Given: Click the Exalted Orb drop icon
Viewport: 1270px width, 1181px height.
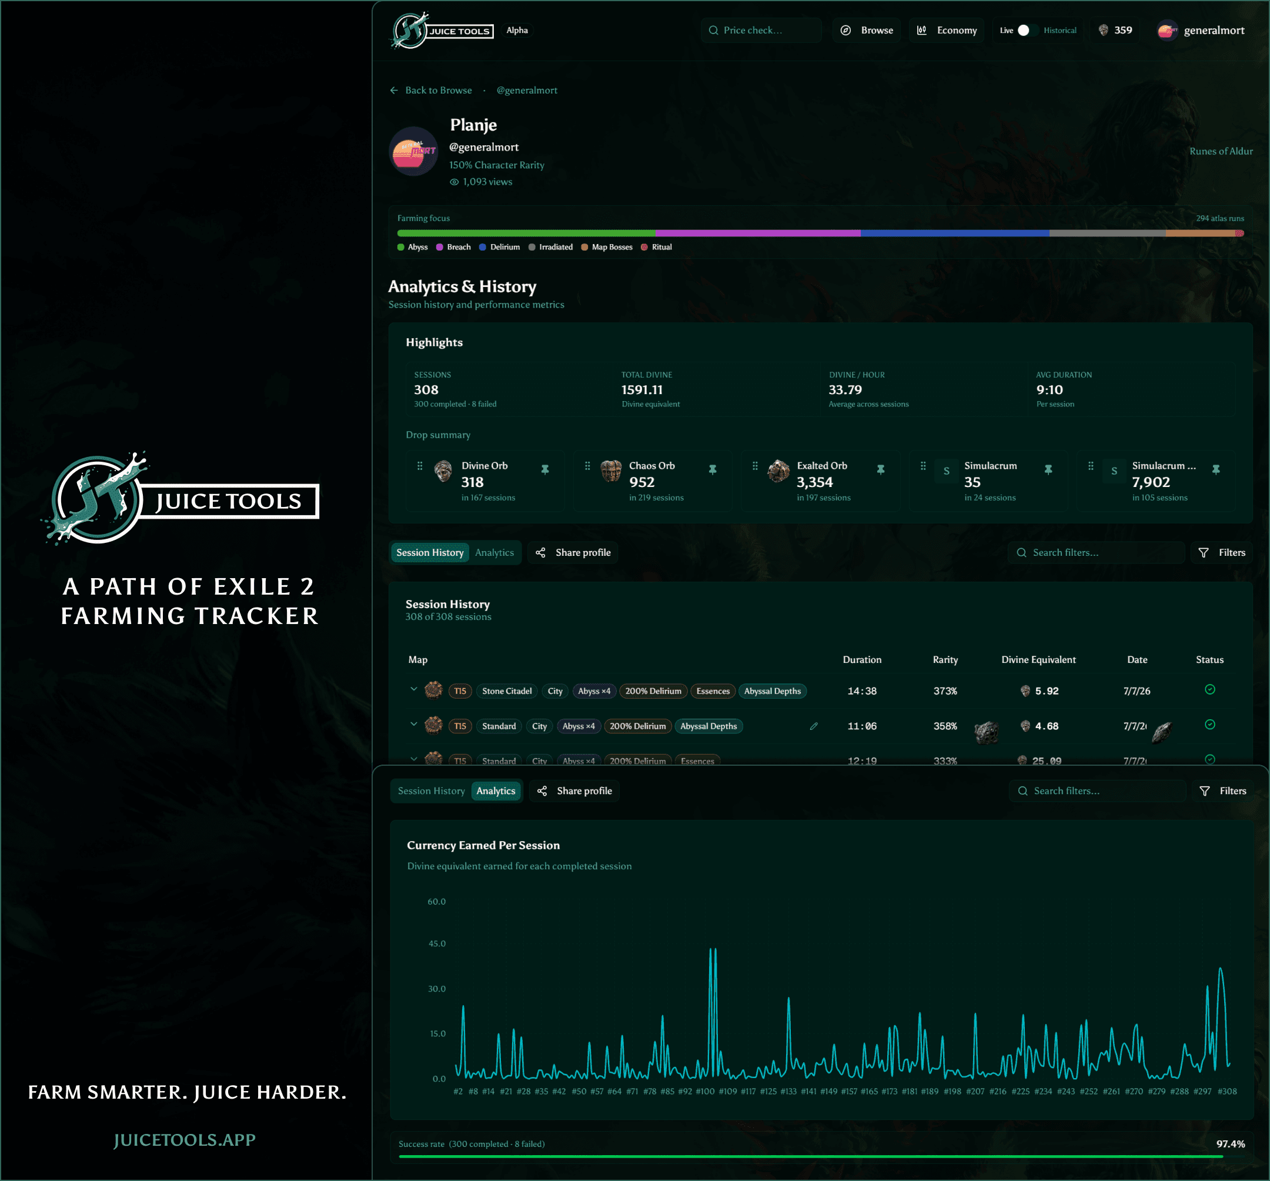Looking at the screenshot, I should click(x=778, y=471).
